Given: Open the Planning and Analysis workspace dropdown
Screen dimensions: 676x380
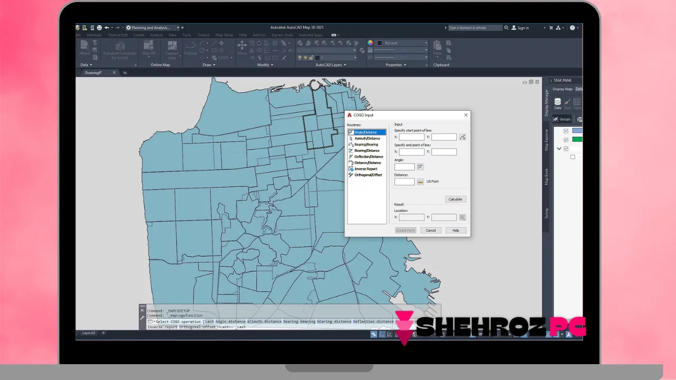Looking at the screenshot, I should 153,27.
